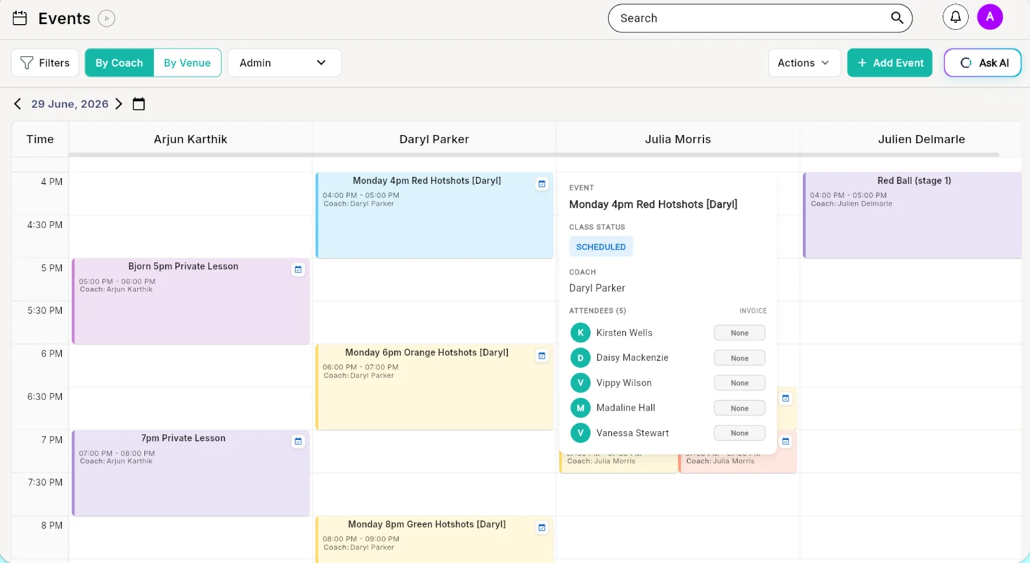Click invoice None for Vippy Wilson

click(739, 383)
